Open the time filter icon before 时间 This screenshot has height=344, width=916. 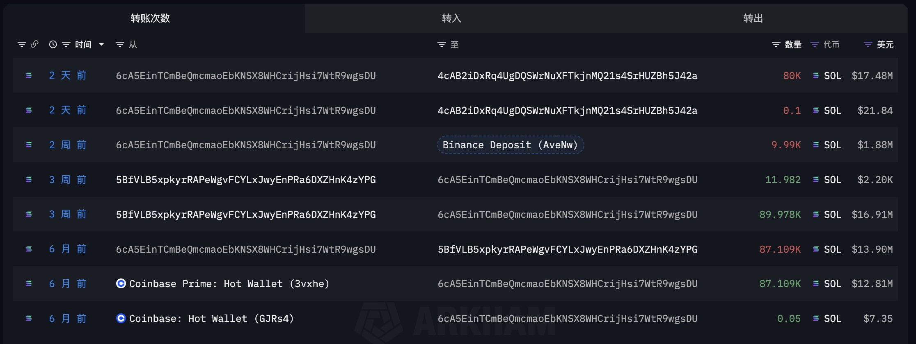point(66,45)
